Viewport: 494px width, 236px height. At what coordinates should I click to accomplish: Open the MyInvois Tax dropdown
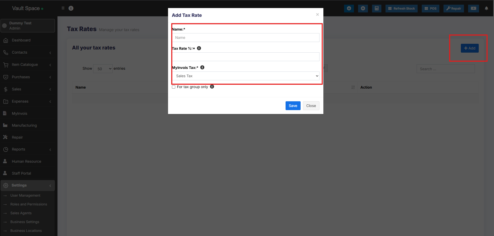[x=246, y=76]
